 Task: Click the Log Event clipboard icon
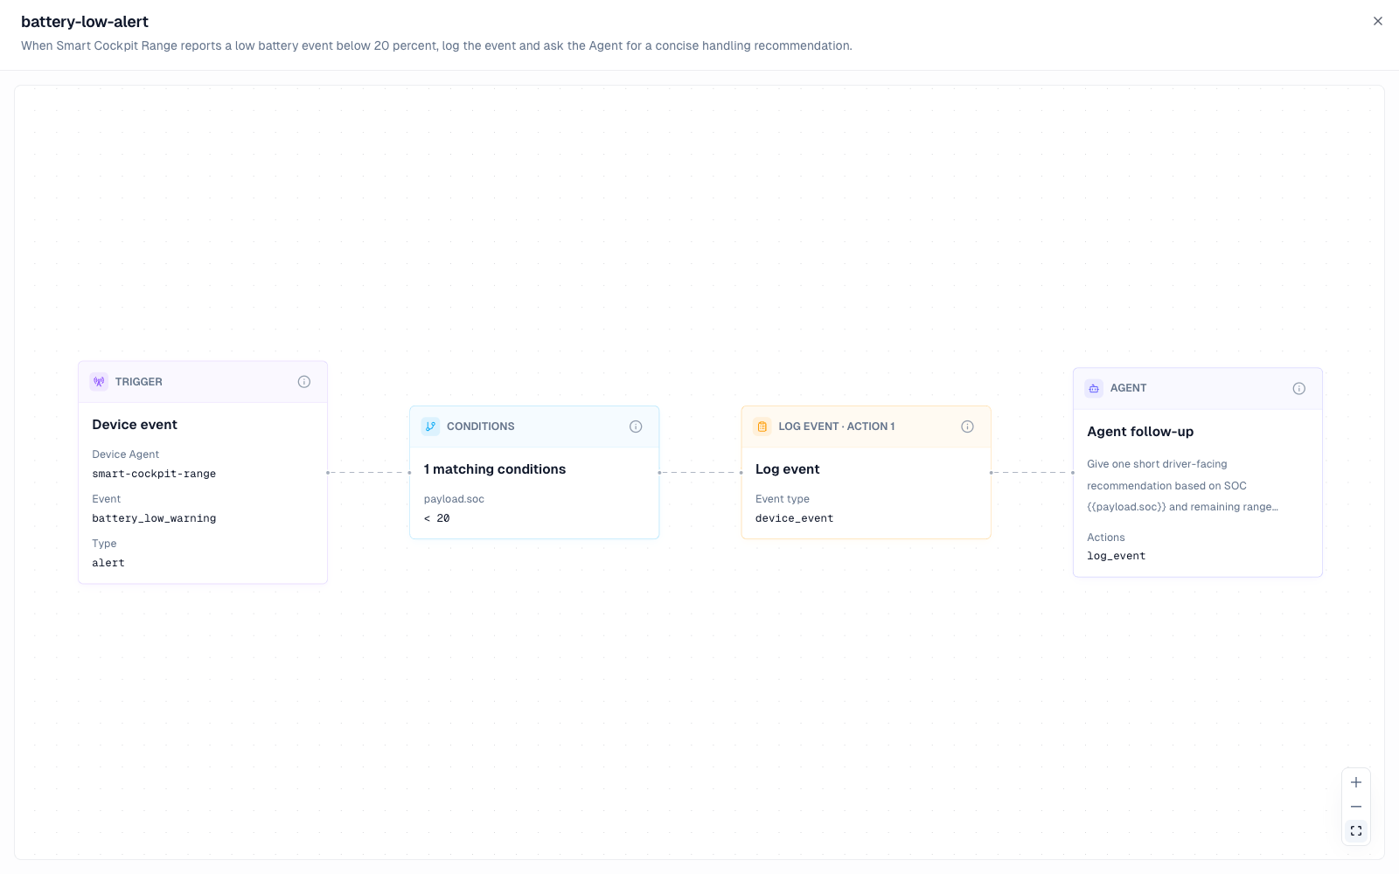(762, 427)
